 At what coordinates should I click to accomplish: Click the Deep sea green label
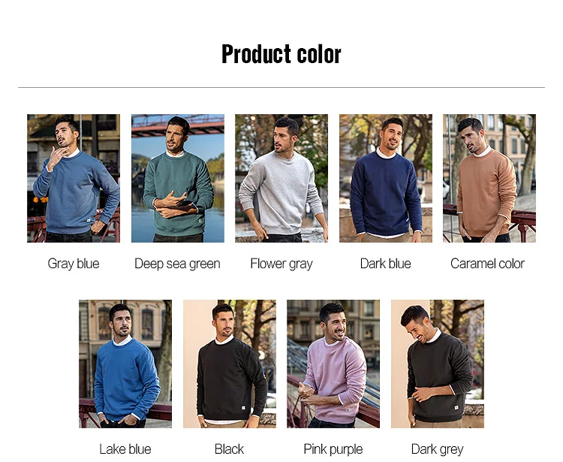(x=177, y=264)
